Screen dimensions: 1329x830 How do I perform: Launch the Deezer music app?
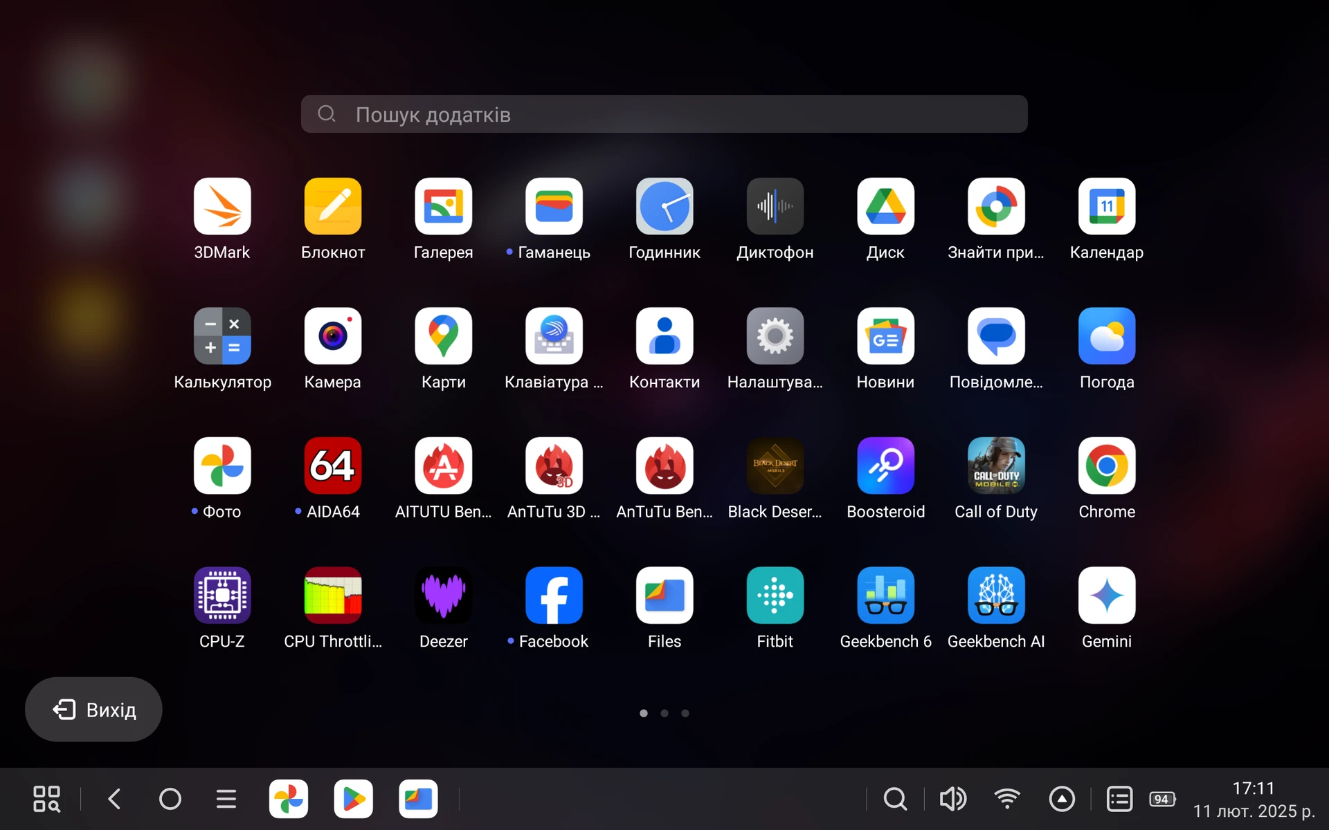pyautogui.click(x=443, y=595)
